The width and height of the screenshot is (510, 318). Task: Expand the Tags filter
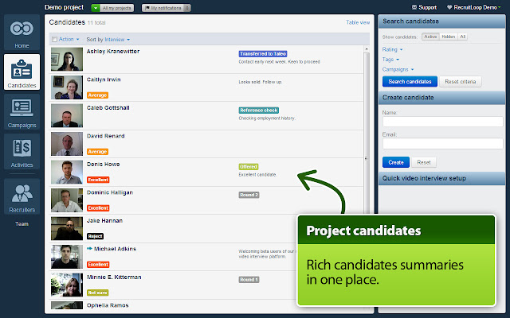click(x=390, y=60)
